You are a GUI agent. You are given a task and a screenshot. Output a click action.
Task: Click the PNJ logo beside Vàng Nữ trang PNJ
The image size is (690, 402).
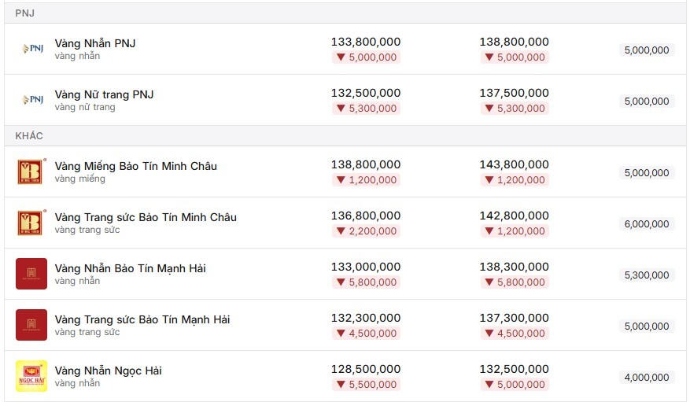point(33,100)
